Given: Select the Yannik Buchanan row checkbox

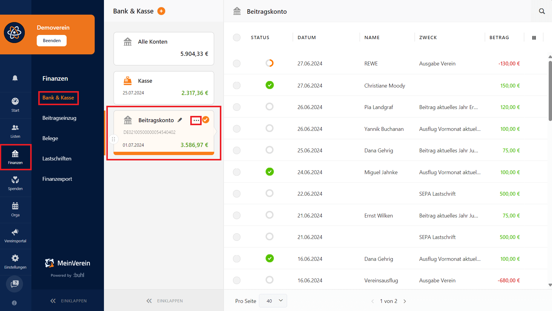Looking at the screenshot, I should coord(237,129).
